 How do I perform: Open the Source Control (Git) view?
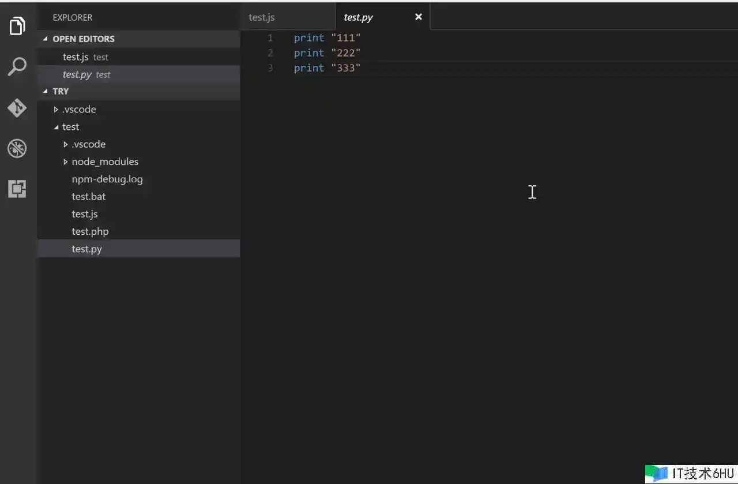point(17,108)
